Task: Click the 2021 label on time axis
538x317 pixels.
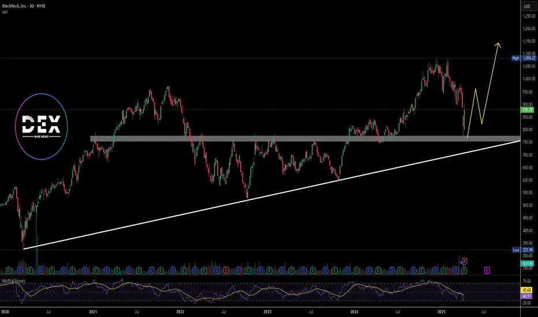Action: tap(92, 312)
